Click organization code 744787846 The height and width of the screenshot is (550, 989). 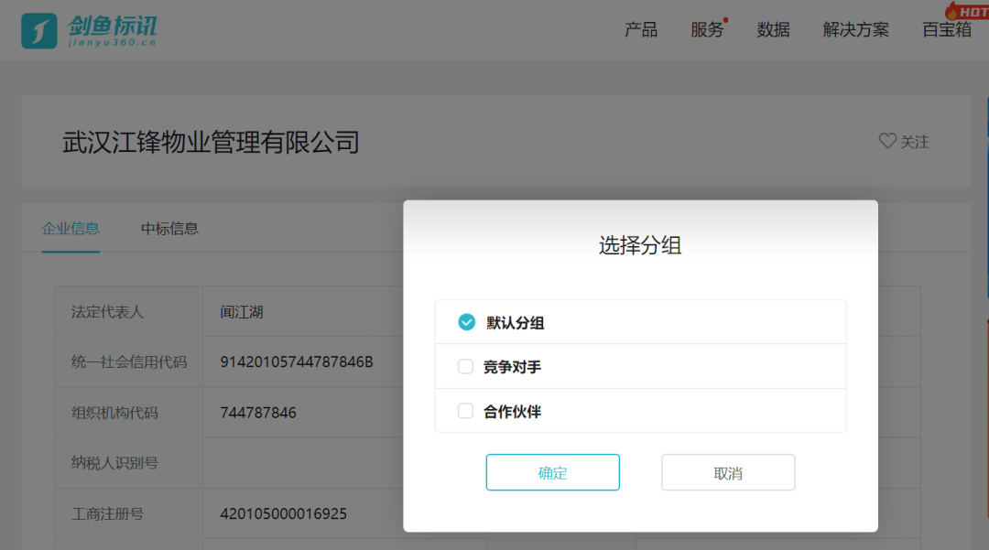point(258,413)
